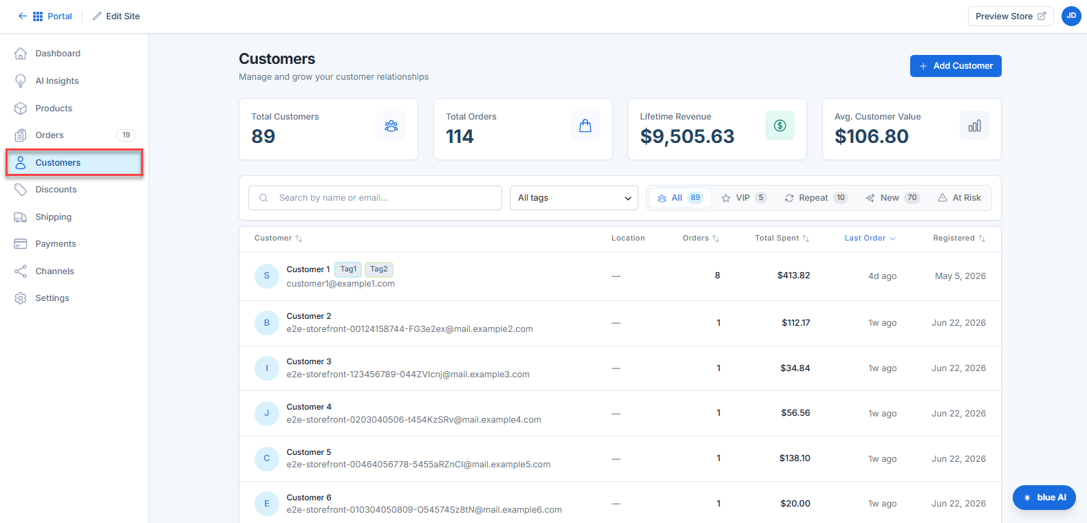Viewport: 1087px width, 523px height.
Task: Sort by Registered column
Action: tap(959, 238)
